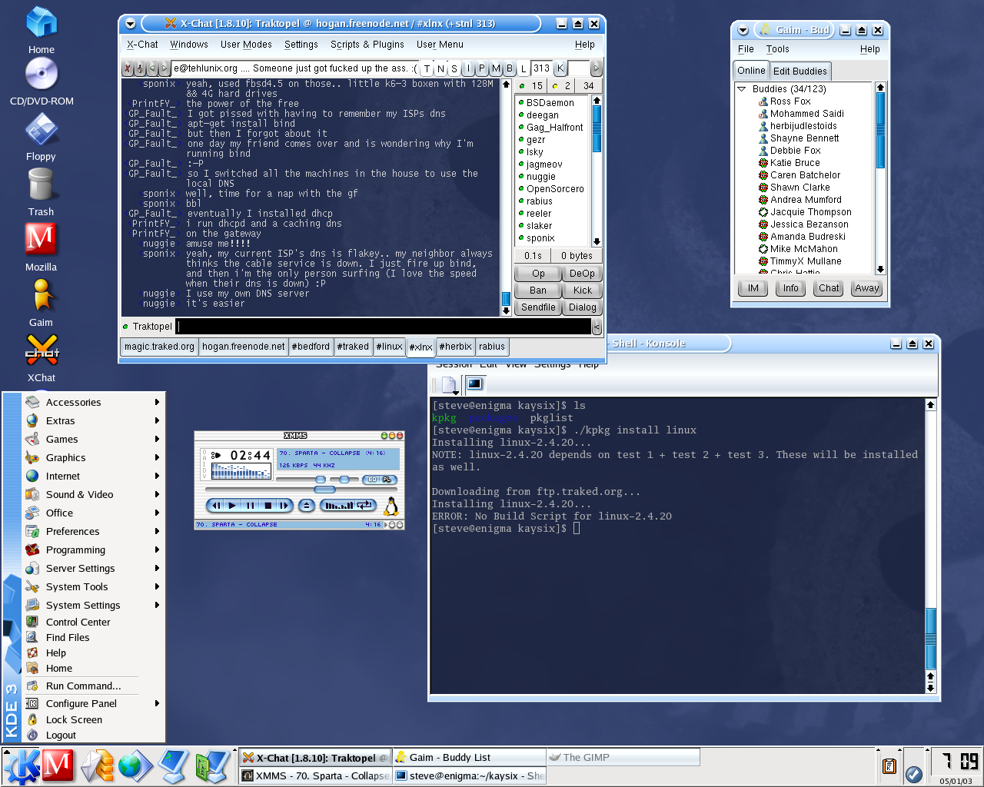
Task: Click XMMS stop button
Action: coord(268,505)
